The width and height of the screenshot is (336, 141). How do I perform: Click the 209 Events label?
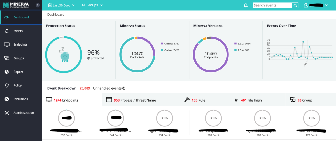(213, 135)
